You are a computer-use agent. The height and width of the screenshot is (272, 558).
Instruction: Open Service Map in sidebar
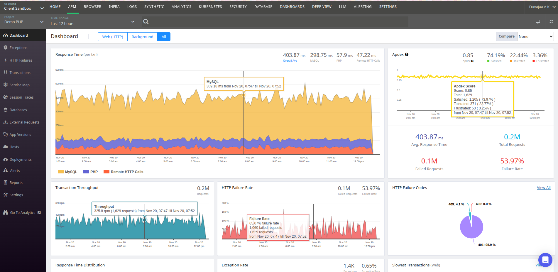(19, 85)
